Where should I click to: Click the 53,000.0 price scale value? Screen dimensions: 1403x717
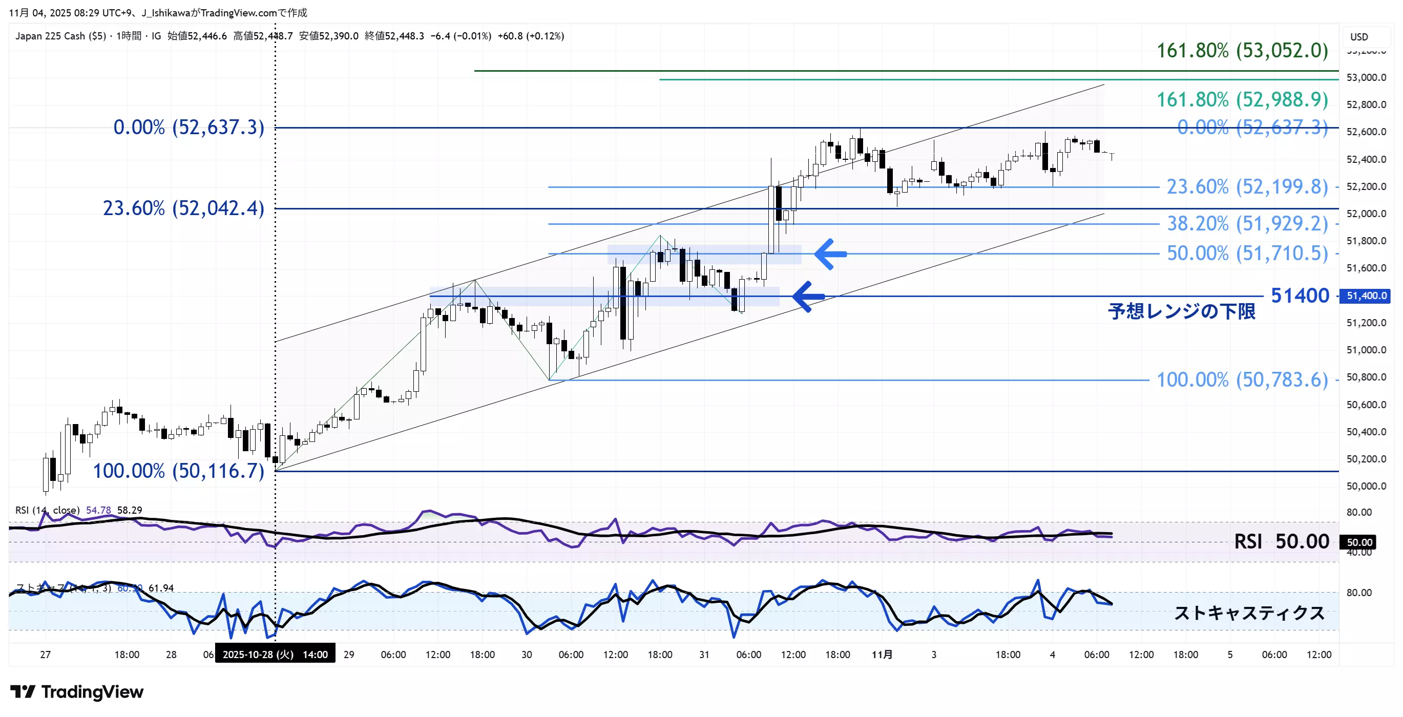point(1366,77)
